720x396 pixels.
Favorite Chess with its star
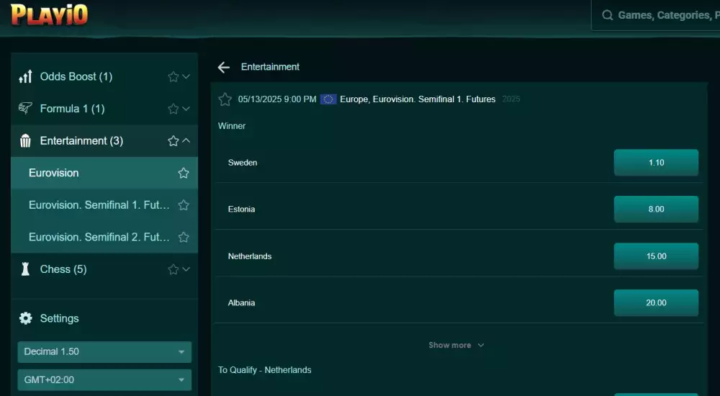click(173, 270)
